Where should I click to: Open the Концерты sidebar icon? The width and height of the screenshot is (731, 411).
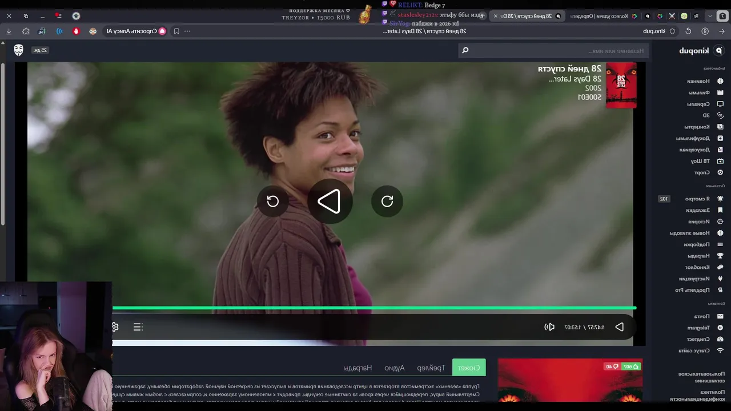[720, 127]
